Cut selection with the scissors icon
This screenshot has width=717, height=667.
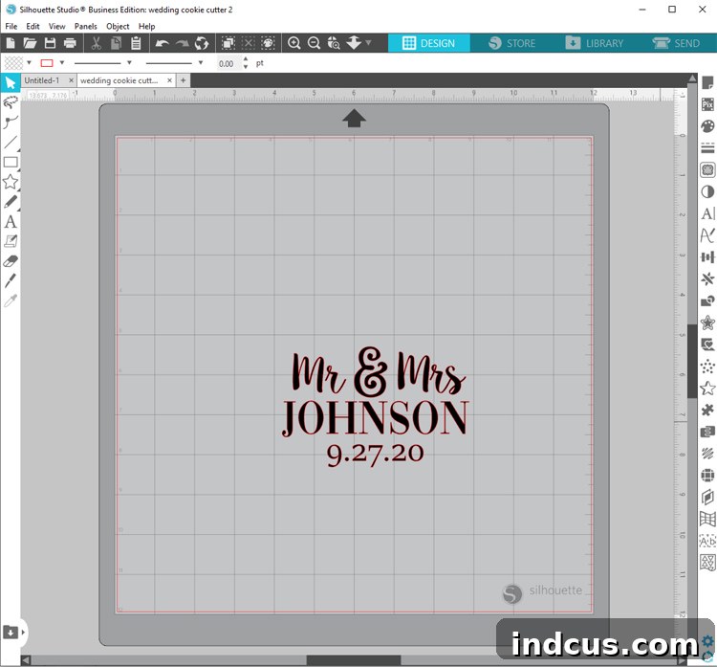[96, 43]
